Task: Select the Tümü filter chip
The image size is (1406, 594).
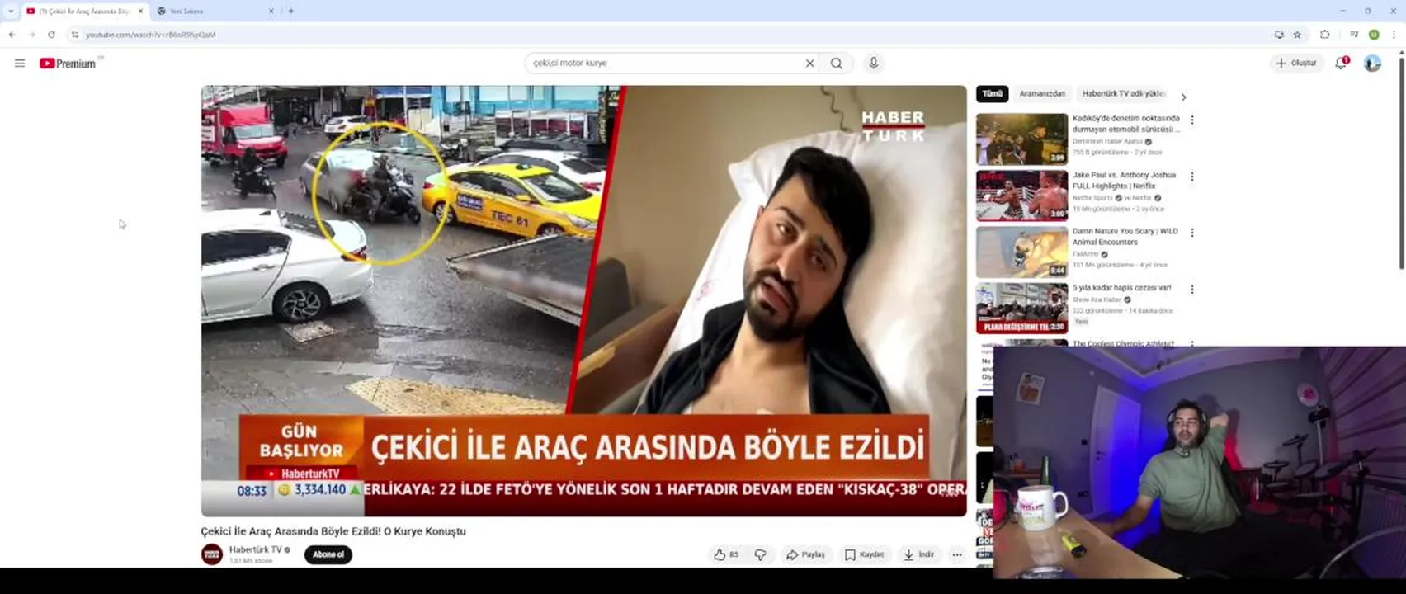Action: [992, 94]
